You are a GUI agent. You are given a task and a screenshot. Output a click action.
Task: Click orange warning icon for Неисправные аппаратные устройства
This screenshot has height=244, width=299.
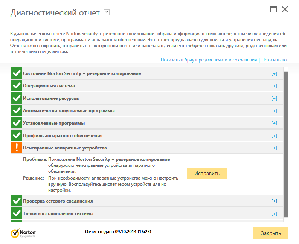tap(17, 148)
